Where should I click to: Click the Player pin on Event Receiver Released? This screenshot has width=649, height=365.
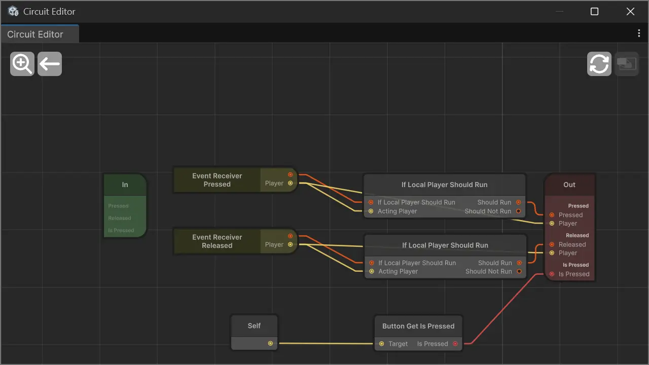click(290, 244)
